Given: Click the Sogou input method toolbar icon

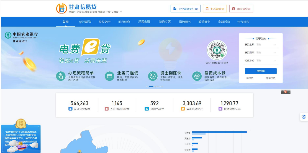Looking at the screenshot, I should tap(286, 92).
